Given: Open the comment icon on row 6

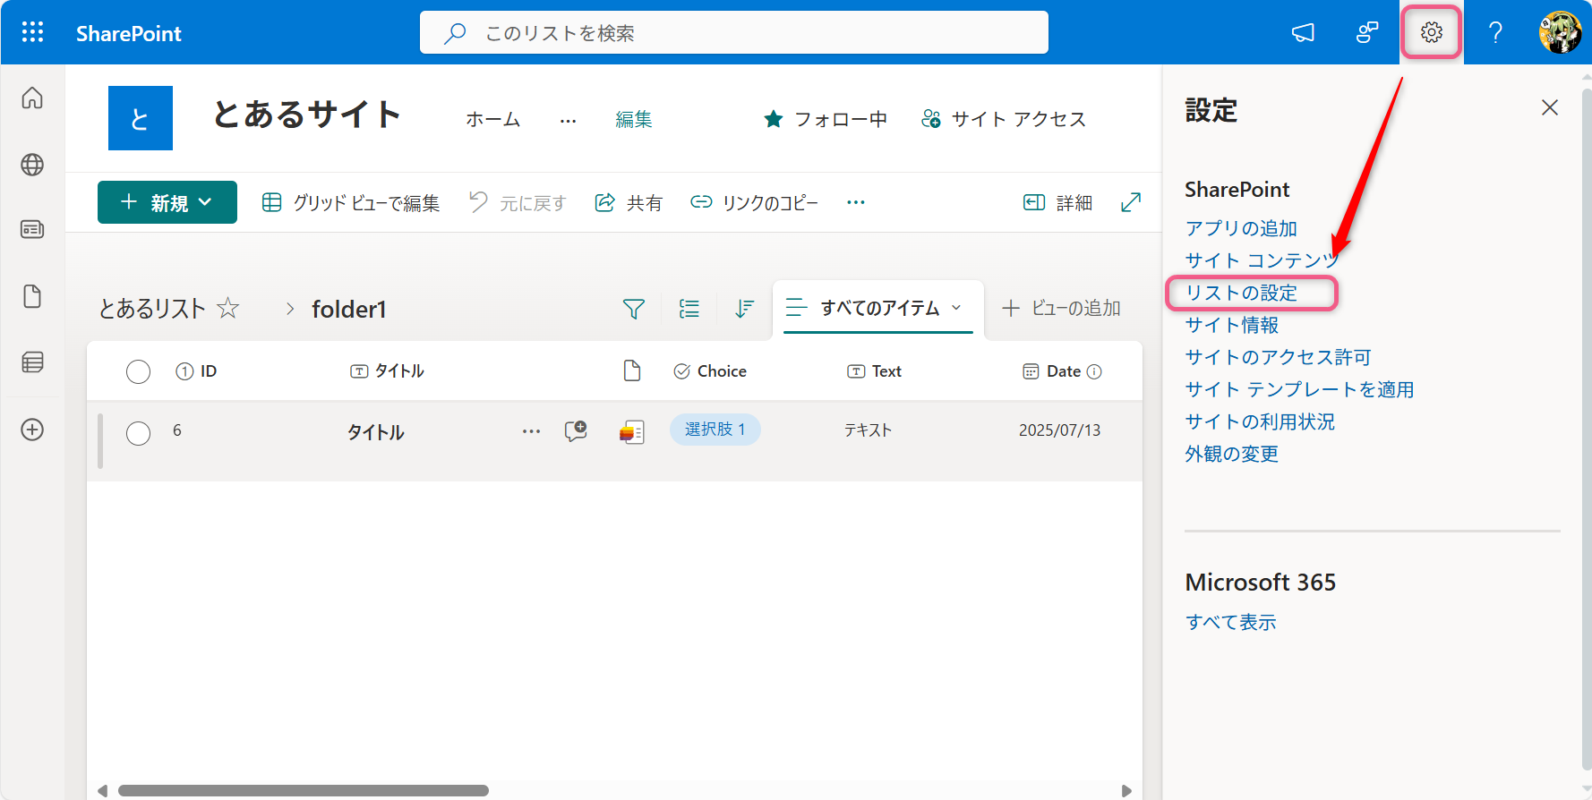Looking at the screenshot, I should 576,431.
